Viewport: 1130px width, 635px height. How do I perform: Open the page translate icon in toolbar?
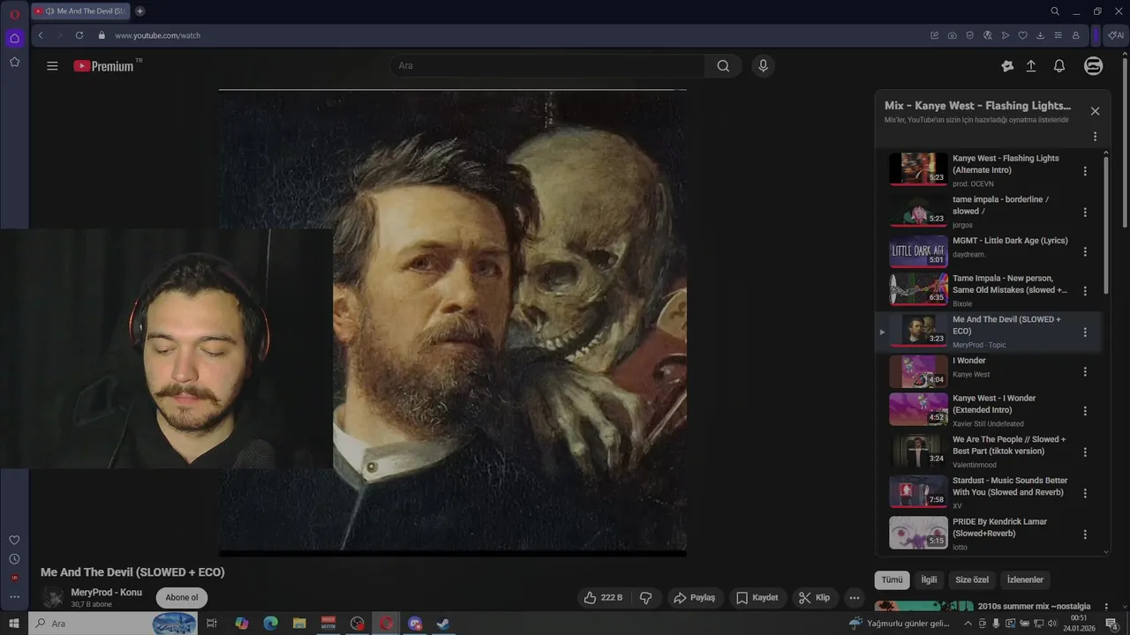(x=987, y=35)
